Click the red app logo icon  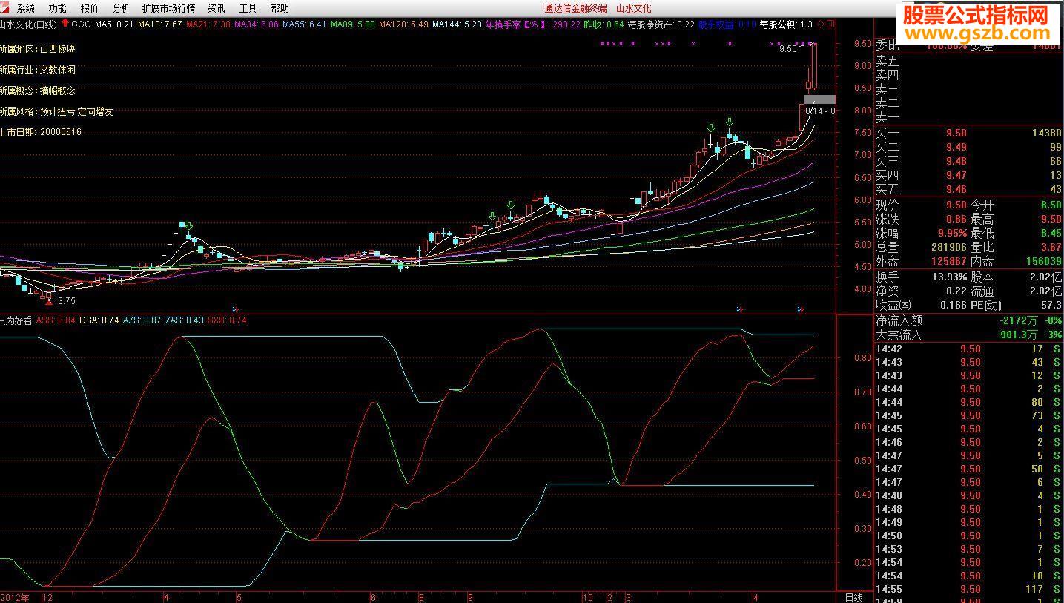tap(6, 8)
